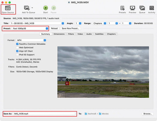Screen dimensions: 157x121
Task: Click the Comb Detect, Decomb filters text
Action: (x=27, y=67)
